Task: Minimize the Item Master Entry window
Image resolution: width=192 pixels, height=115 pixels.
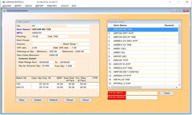Action: coord(174,11)
